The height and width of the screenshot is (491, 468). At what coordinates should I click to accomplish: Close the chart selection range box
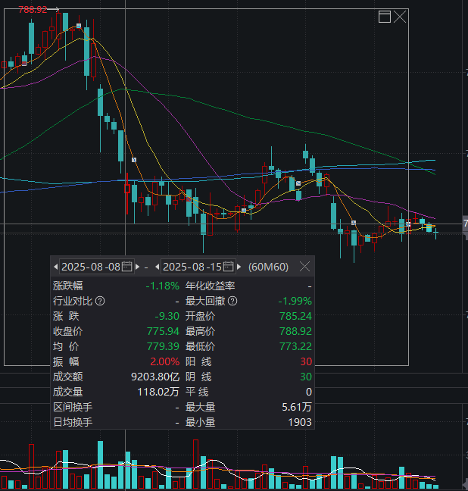pyautogui.click(x=401, y=17)
